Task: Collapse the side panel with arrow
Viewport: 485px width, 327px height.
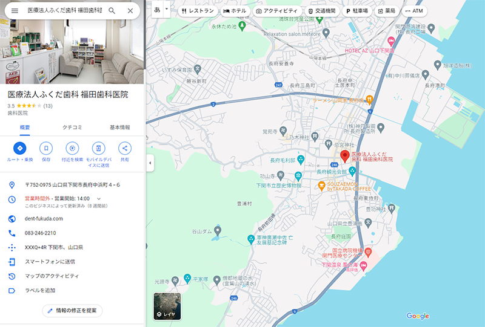Action: [150, 163]
